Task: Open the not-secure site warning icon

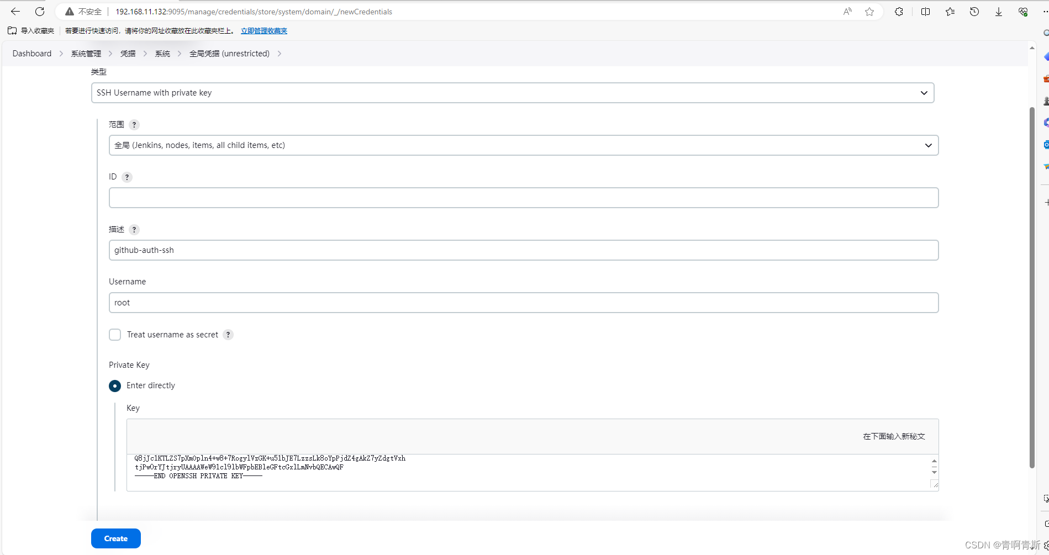Action: (70, 12)
